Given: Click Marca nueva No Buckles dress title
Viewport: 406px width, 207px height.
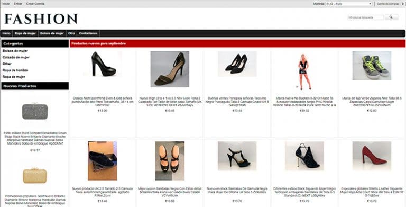Looking at the screenshot, I should (304, 102).
